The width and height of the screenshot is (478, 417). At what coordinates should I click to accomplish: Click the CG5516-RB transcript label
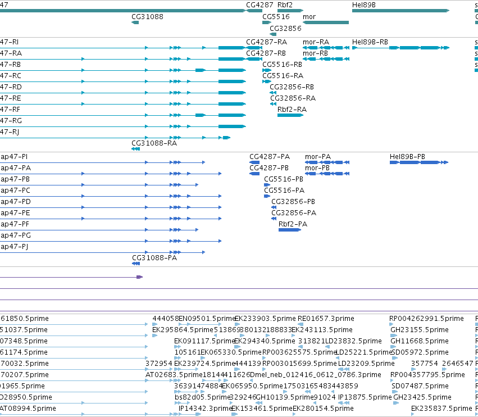click(x=283, y=65)
